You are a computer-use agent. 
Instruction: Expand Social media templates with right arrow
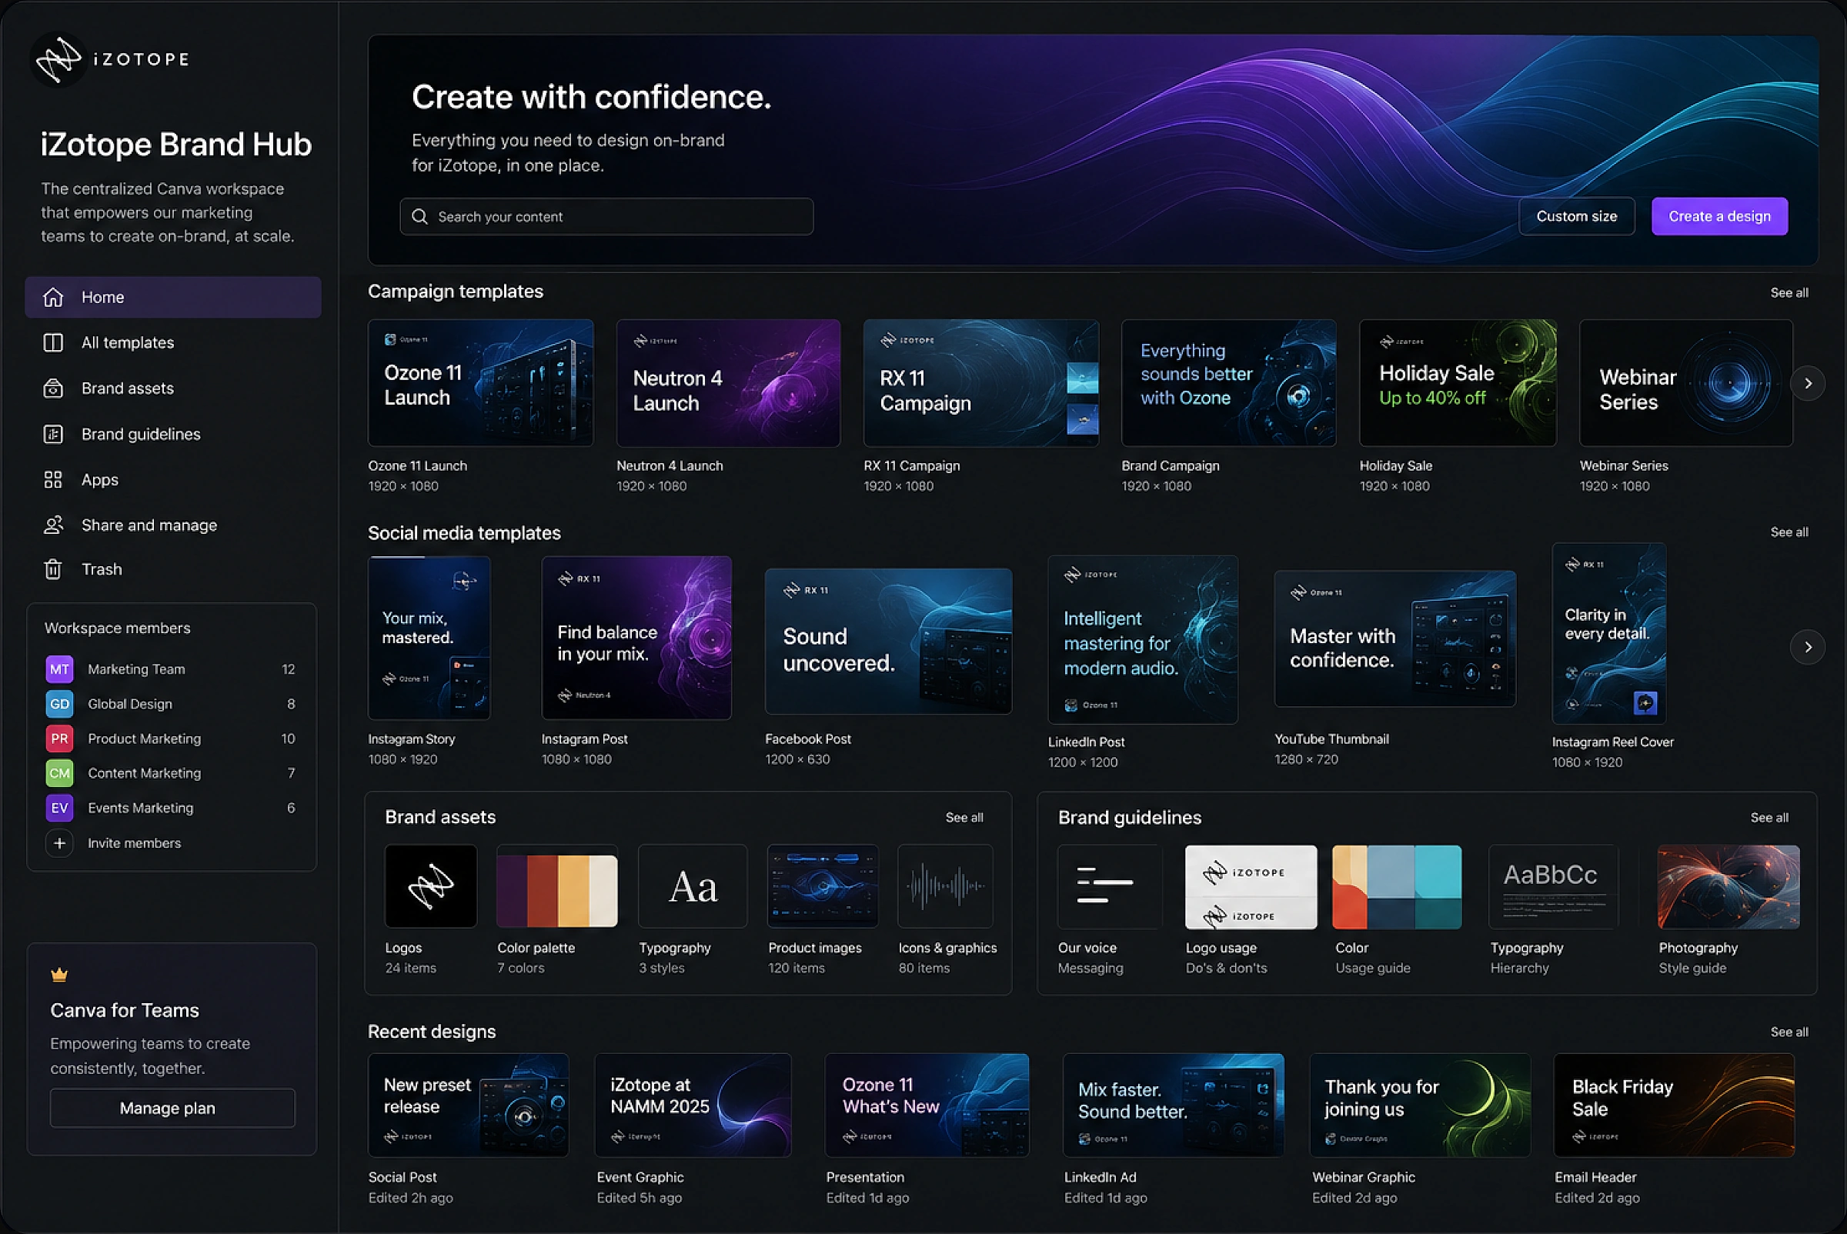pyautogui.click(x=1809, y=647)
